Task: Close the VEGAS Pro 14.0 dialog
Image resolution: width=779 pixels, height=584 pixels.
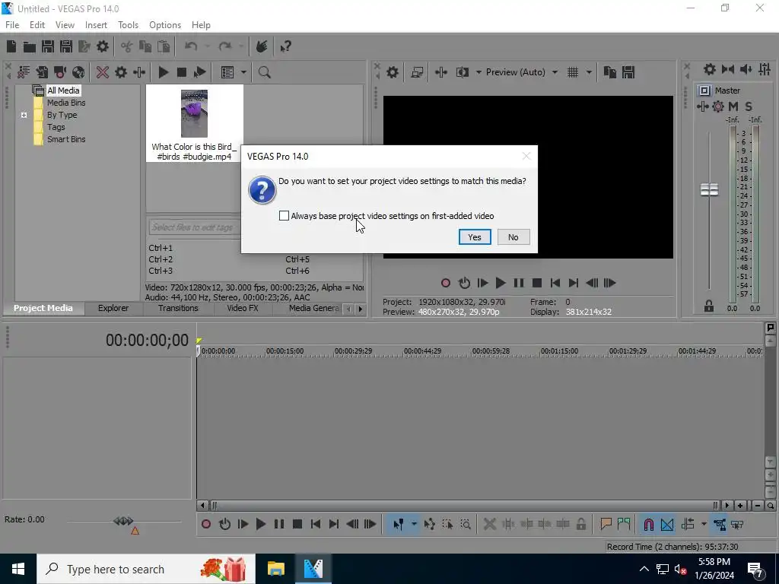Action: click(526, 157)
